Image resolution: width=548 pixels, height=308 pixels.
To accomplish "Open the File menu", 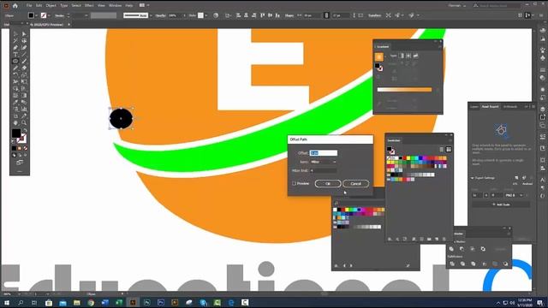I will [29, 6].
